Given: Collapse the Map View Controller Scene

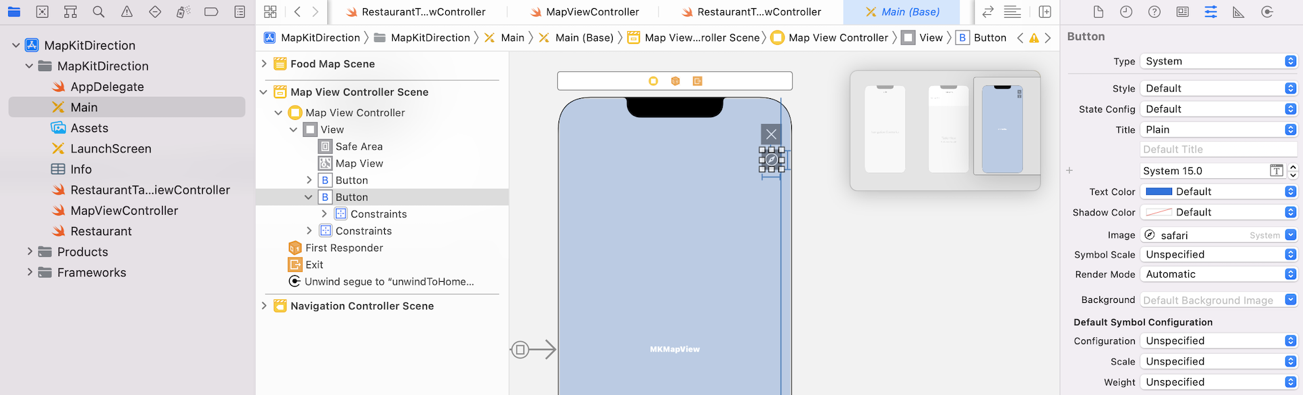Looking at the screenshot, I should click(264, 92).
